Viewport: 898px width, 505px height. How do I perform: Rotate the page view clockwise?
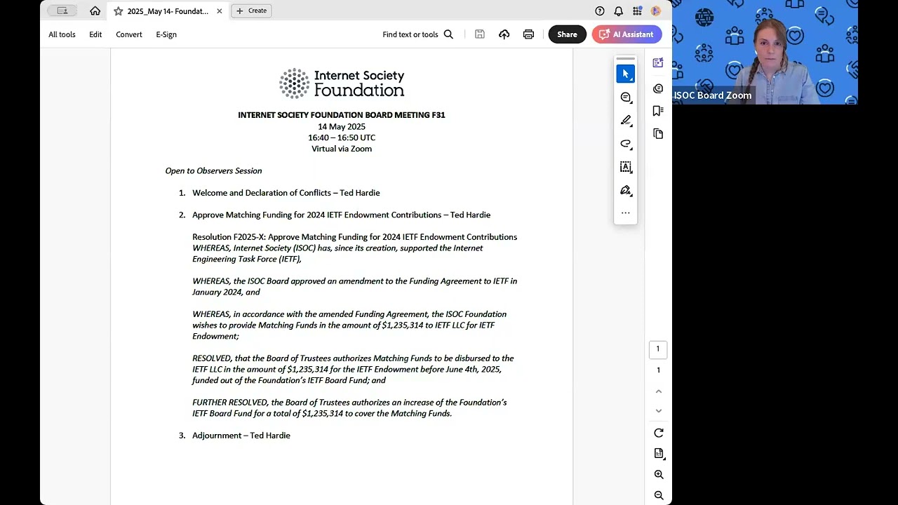point(659,433)
